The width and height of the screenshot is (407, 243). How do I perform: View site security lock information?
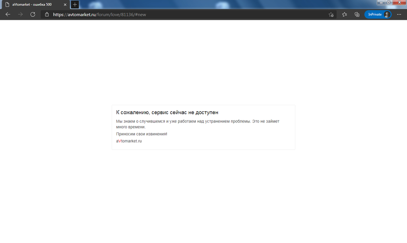[x=47, y=15]
